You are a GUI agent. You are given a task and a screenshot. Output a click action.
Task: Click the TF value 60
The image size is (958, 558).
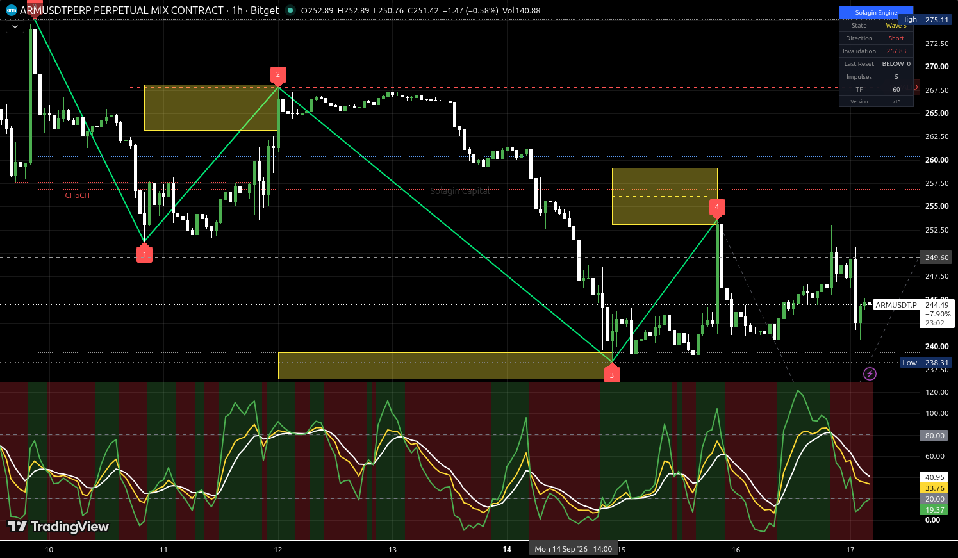coord(896,90)
